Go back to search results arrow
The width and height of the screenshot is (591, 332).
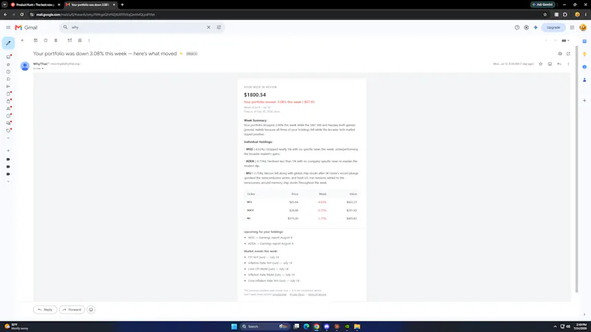point(23,41)
